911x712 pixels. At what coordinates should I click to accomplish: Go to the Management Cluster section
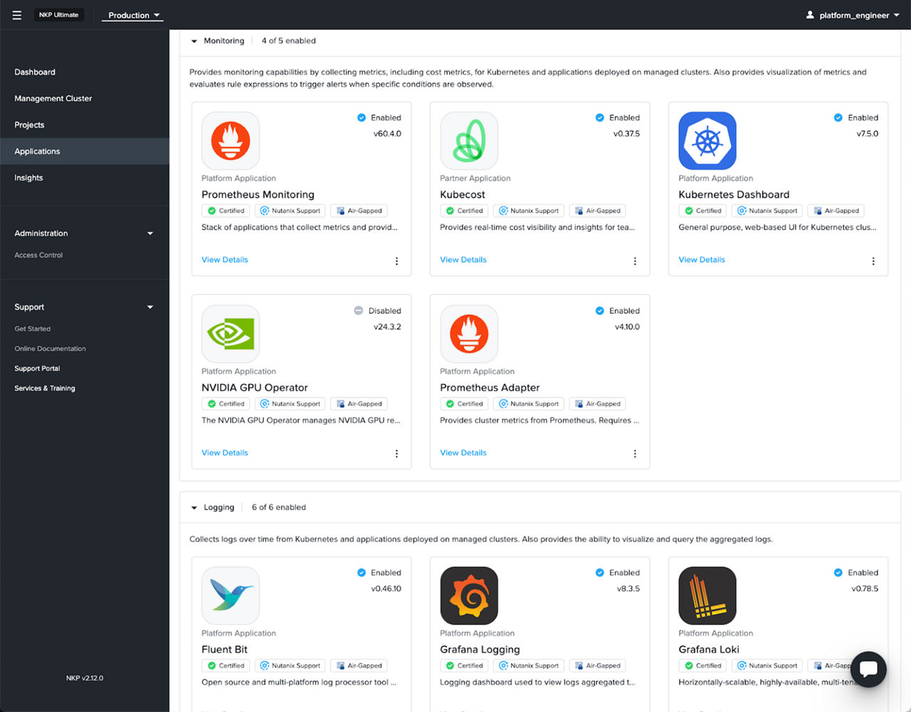53,98
